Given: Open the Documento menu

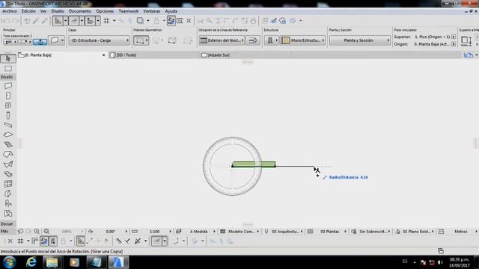Looking at the screenshot, I should 80,11.
